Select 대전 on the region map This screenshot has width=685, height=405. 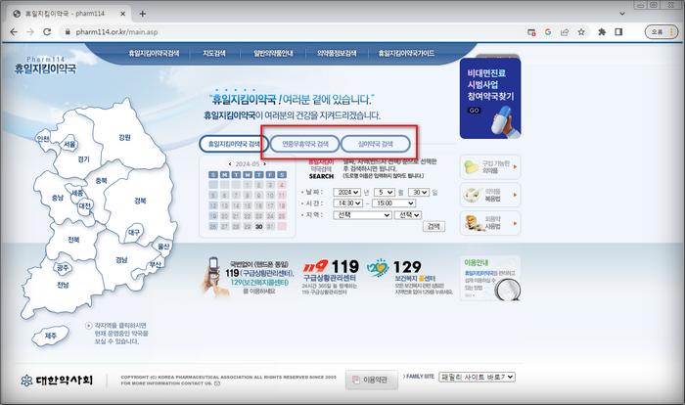pos(85,205)
